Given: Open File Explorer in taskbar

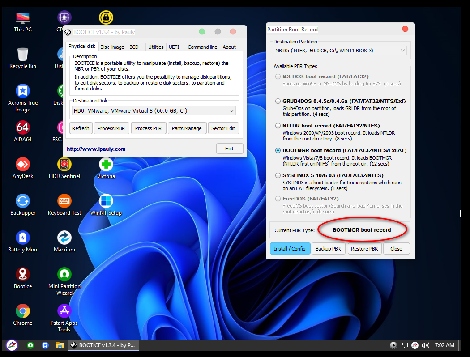Looking at the screenshot, I should coord(60,345).
